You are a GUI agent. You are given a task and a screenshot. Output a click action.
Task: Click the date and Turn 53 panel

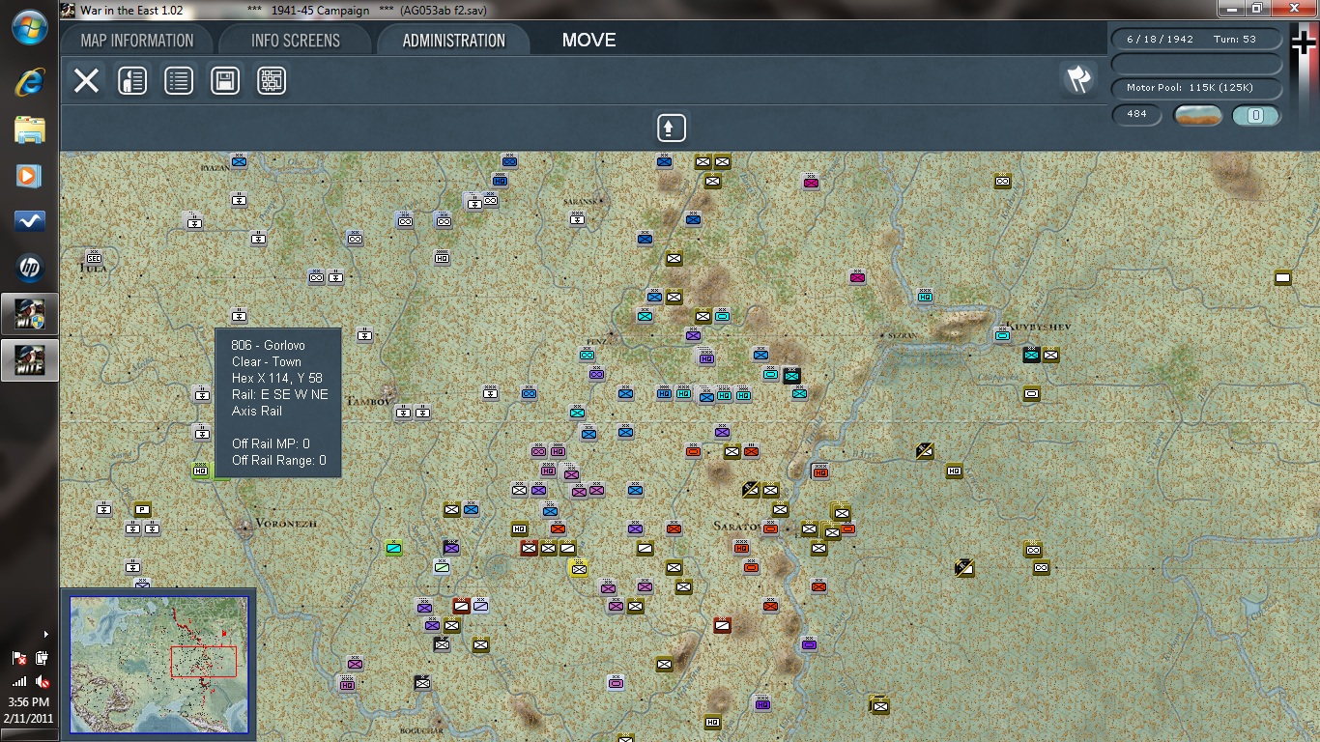[1197, 40]
